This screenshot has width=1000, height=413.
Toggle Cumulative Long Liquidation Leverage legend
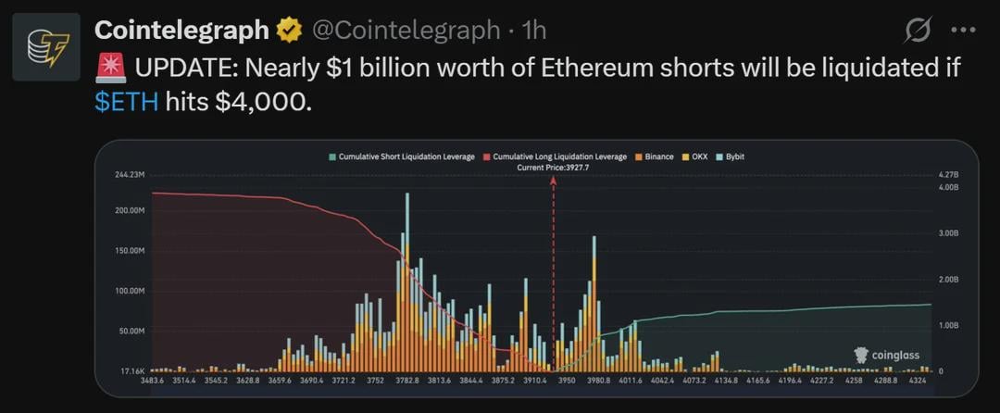[x=555, y=156]
